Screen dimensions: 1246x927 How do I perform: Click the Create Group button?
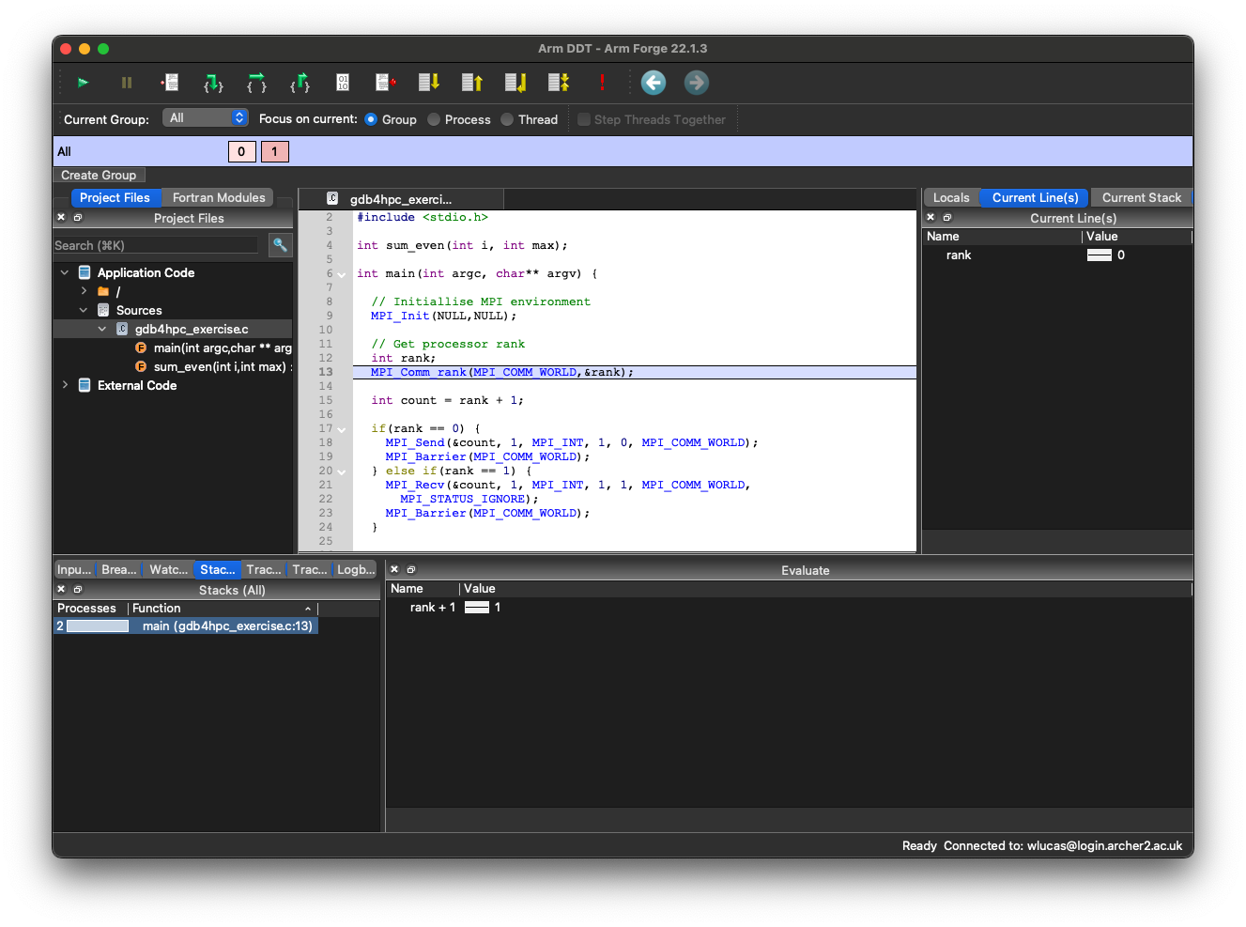tap(99, 175)
